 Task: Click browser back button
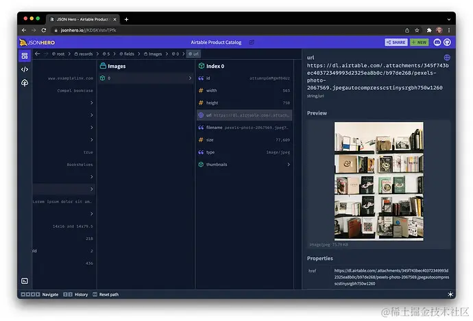click(x=24, y=30)
